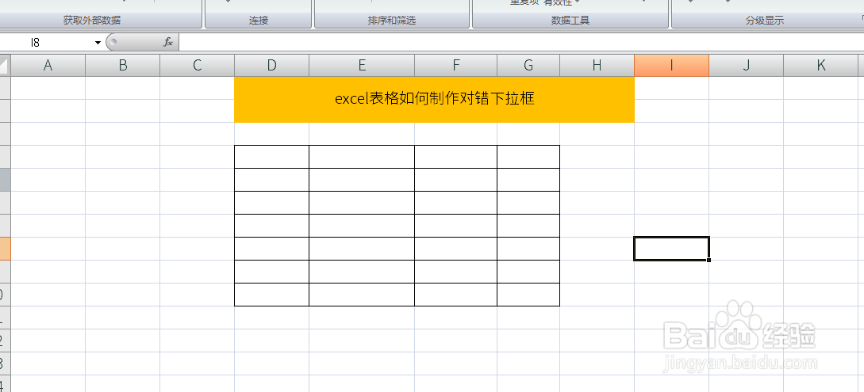The height and width of the screenshot is (392, 864).
Task: Select column G header
Action: (528, 66)
